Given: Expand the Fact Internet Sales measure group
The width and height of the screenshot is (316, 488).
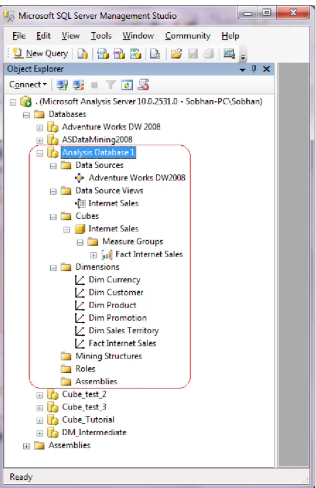Looking at the screenshot, I should pyautogui.click(x=94, y=255).
